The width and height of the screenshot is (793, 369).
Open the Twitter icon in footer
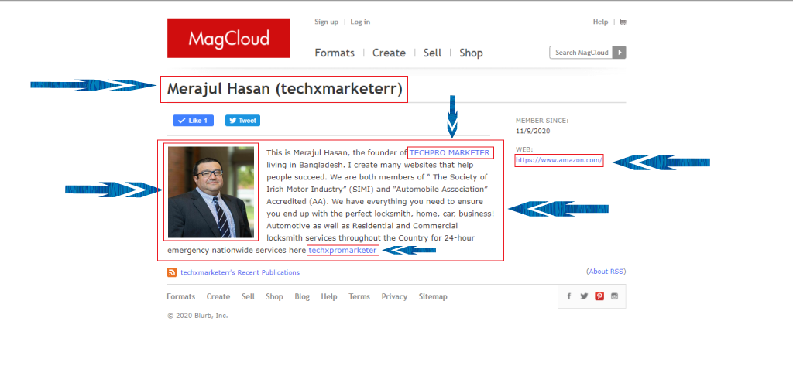click(584, 296)
